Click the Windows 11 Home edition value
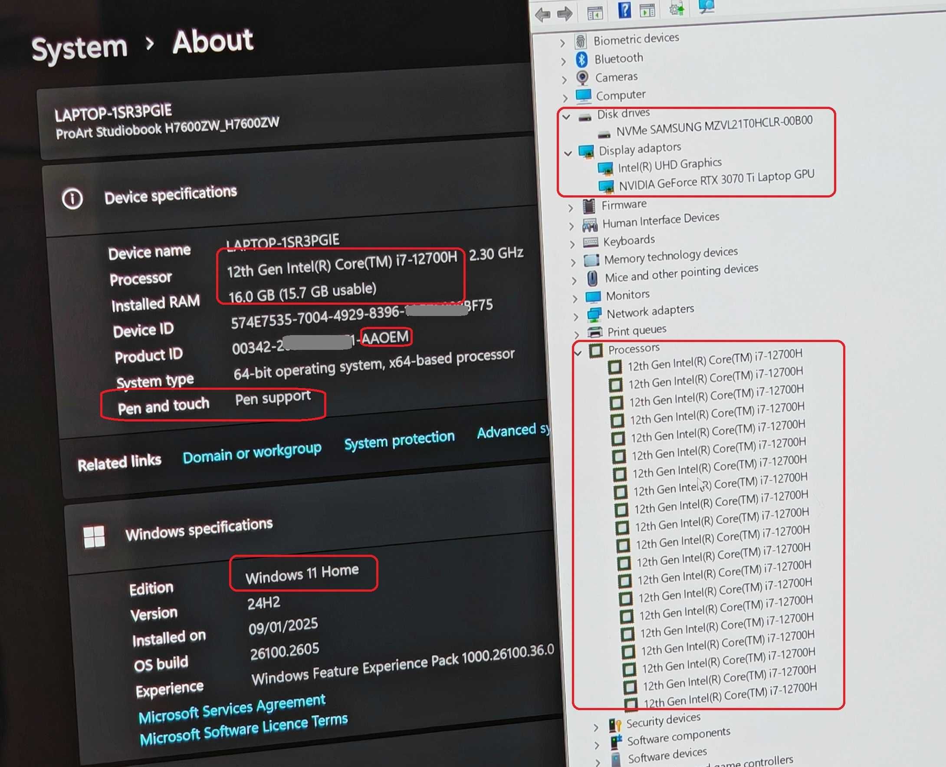The width and height of the screenshot is (946, 767). pos(302,574)
